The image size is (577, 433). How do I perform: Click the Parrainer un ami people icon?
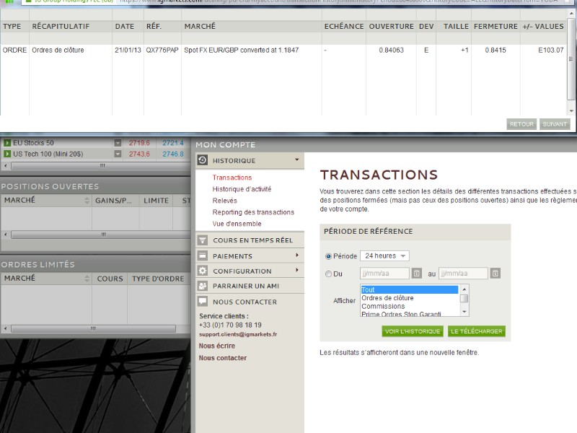(x=203, y=286)
